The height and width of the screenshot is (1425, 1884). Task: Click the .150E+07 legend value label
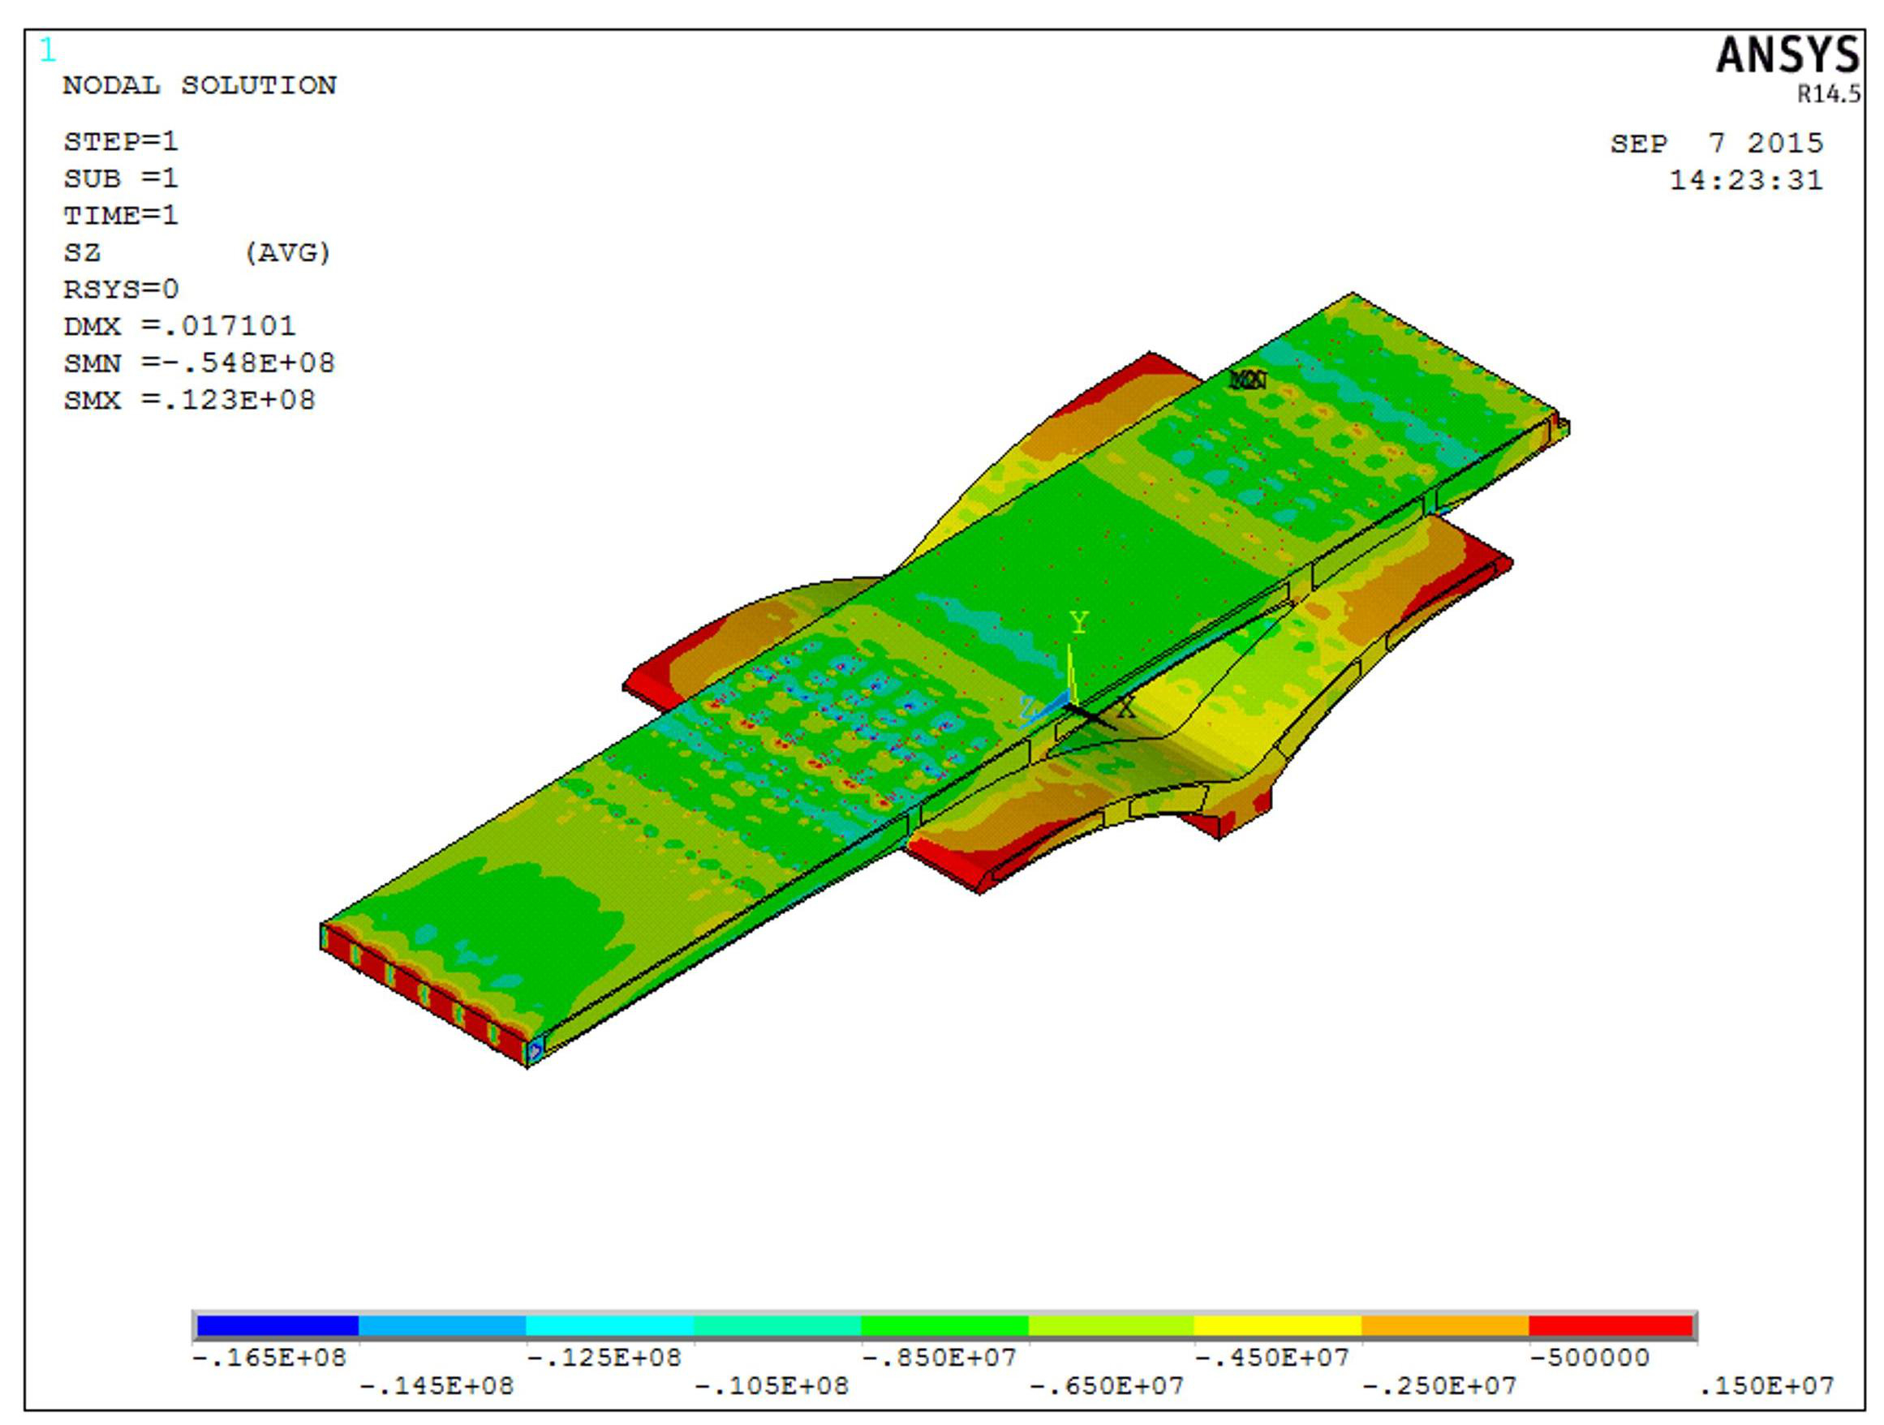(x=1766, y=1386)
